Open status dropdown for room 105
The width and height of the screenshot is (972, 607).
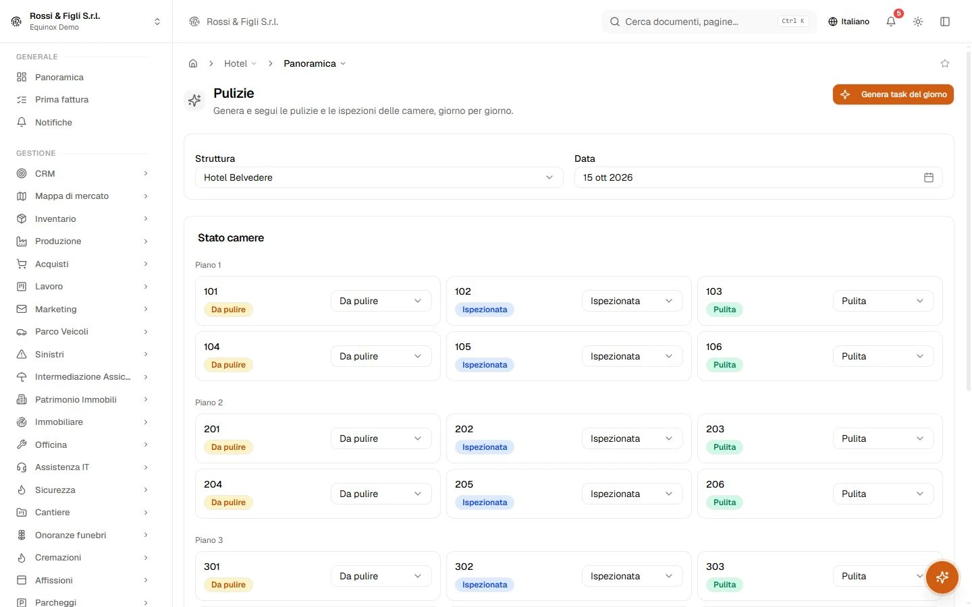(x=632, y=356)
